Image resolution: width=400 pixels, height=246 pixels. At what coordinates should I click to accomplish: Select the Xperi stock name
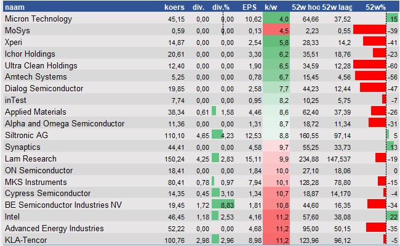[x=14, y=43]
